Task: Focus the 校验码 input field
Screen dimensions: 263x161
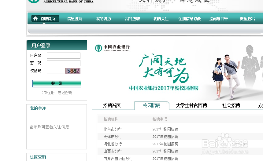Action: coord(56,71)
